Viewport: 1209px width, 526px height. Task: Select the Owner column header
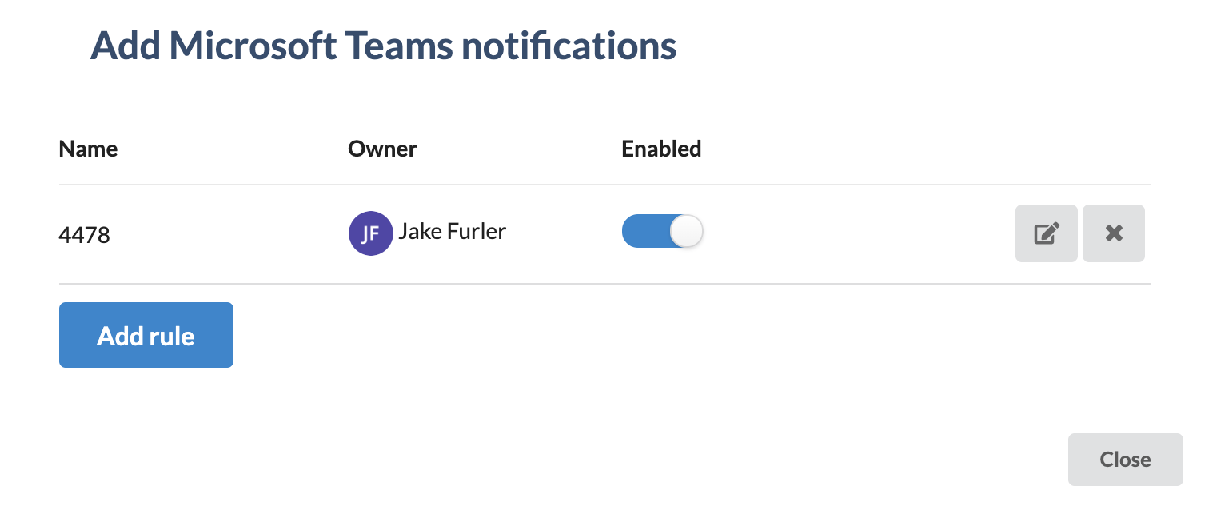382,149
